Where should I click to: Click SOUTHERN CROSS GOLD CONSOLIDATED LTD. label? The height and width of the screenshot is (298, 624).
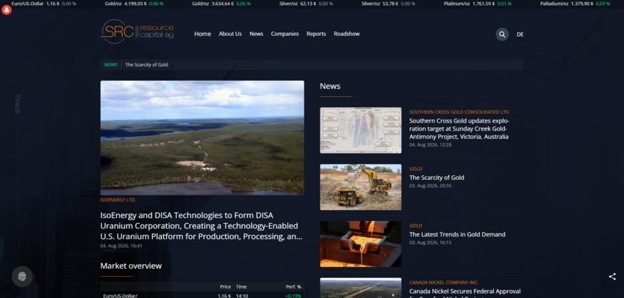[459, 112]
